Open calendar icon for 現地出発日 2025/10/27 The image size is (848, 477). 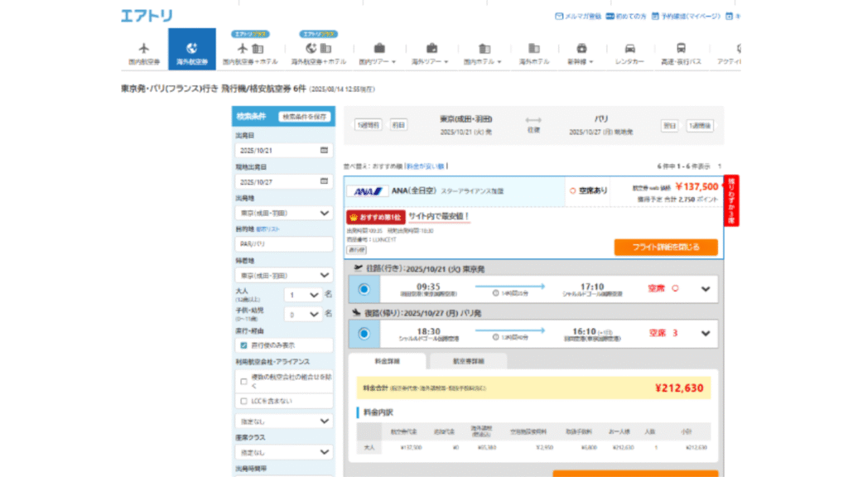pos(324,181)
